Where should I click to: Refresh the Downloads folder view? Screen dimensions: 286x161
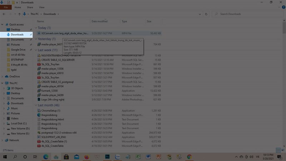(207, 14)
